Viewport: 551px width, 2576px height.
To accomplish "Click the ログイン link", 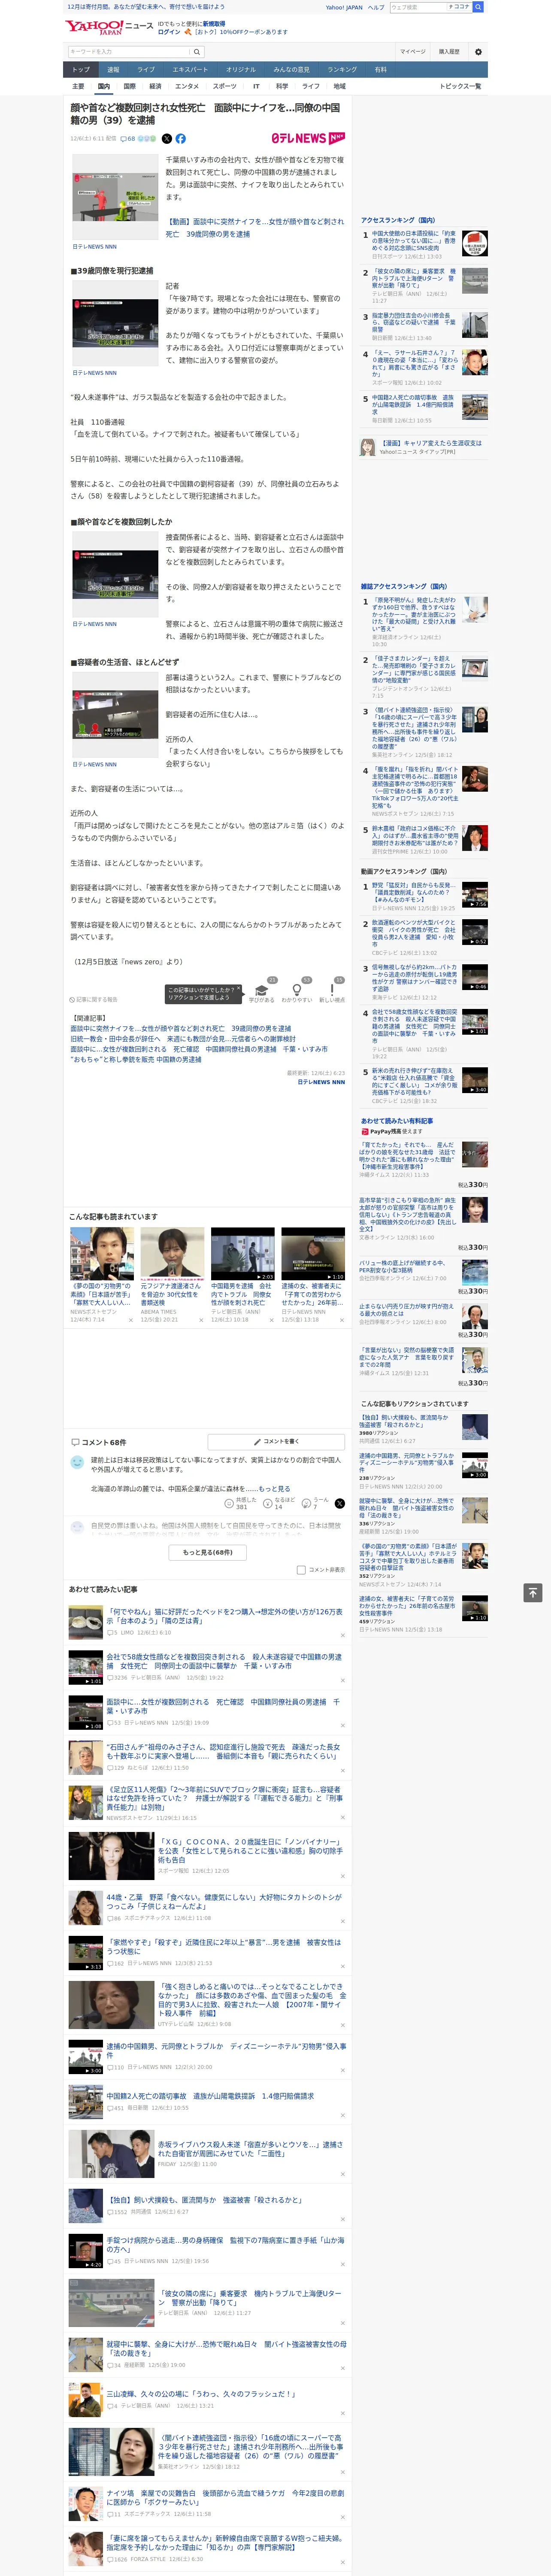I will click(169, 32).
